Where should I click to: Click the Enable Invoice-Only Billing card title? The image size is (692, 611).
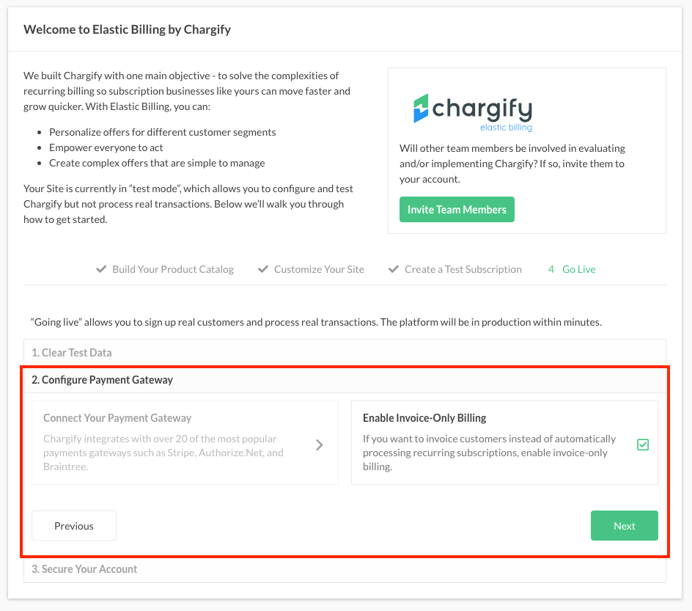click(424, 418)
